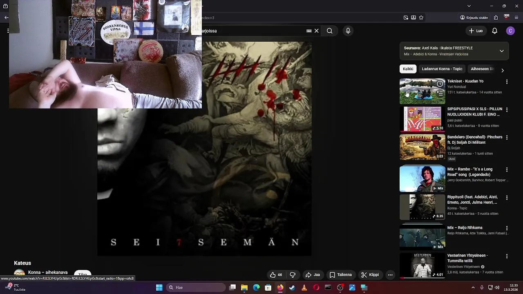Open Windows Start menu
The width and height of the screenshot is (523, 294).
pyautogui.click(x=159, y=287)
